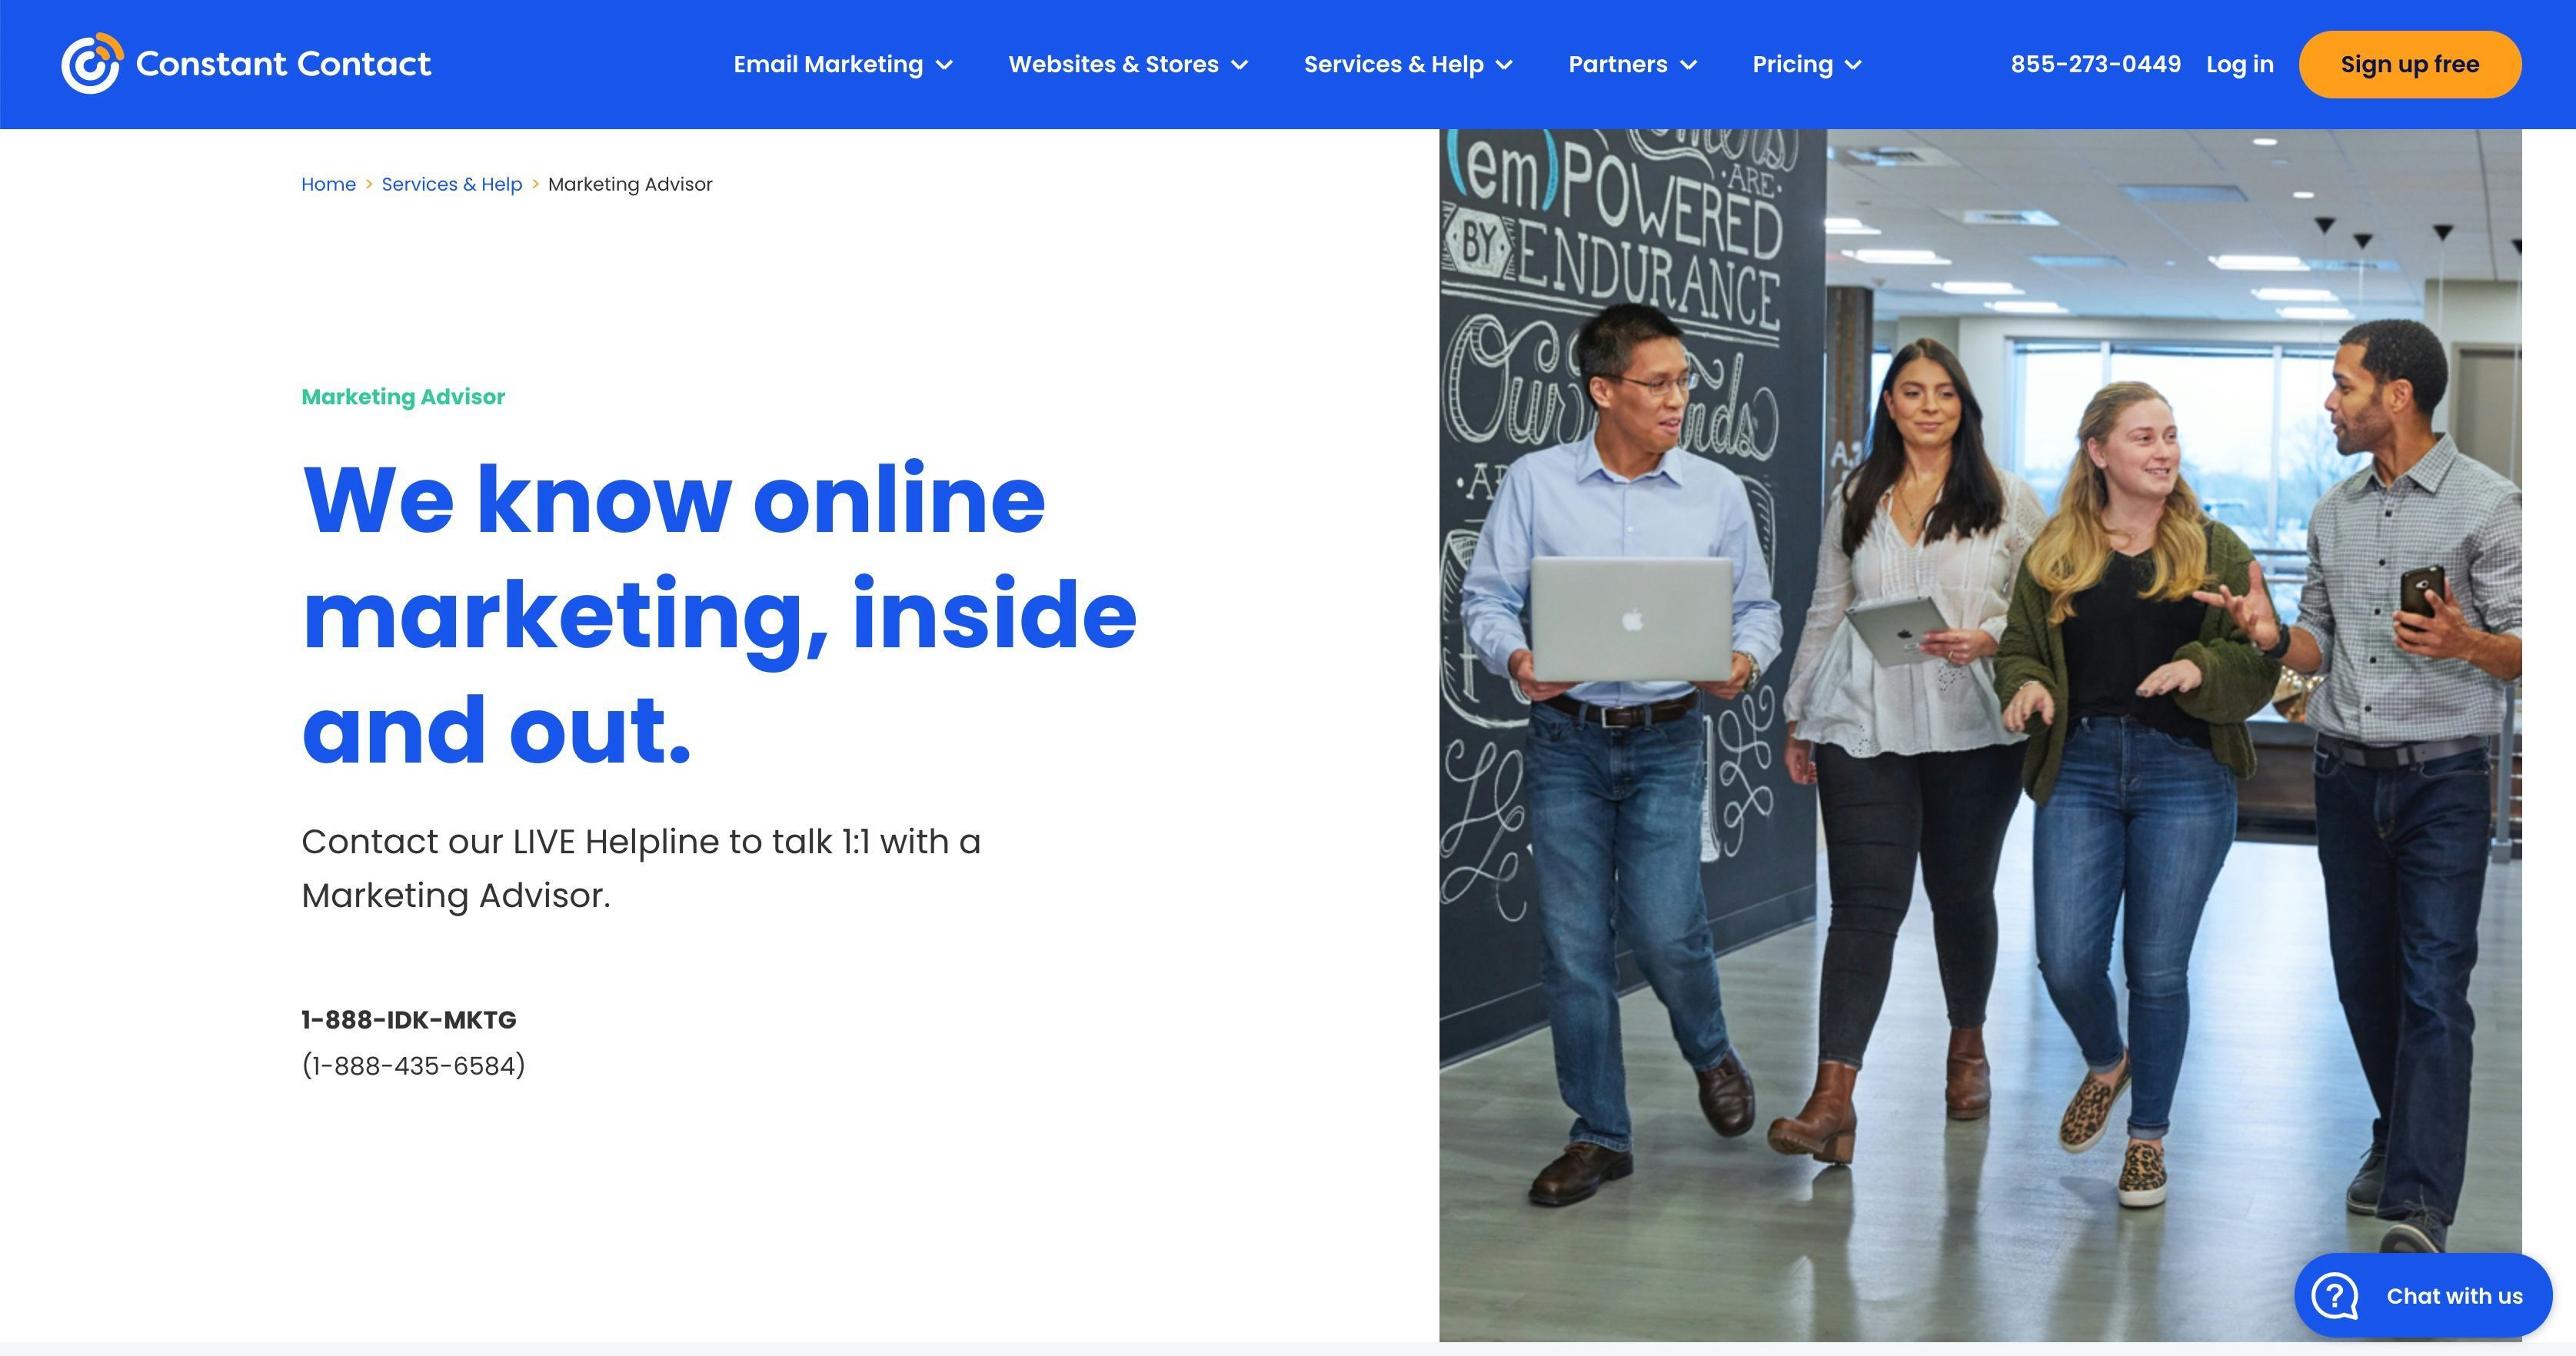This screenshot has width=2576, height=1356.
Task: Open the Partners dropdown arrow
Action: (x=1689, y=65)
